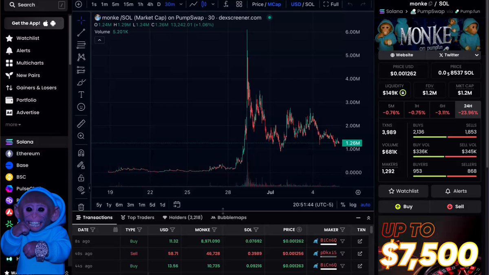Click the undo arrow in chart toolbar
489x275 pixels.
(x=350, y=4)
